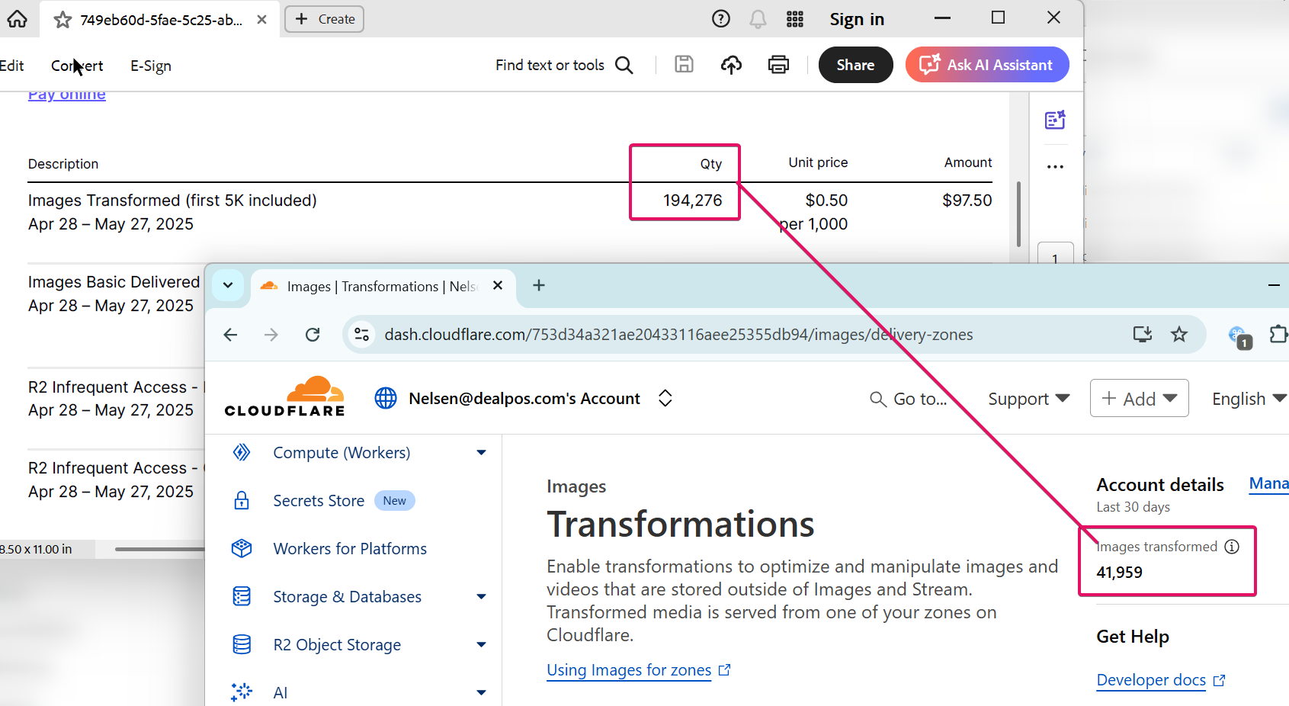Open Secrets Store in sidebar
The height and width of the screenshot is (706, 1289).
pyautogui.click(x=319, y=501)
